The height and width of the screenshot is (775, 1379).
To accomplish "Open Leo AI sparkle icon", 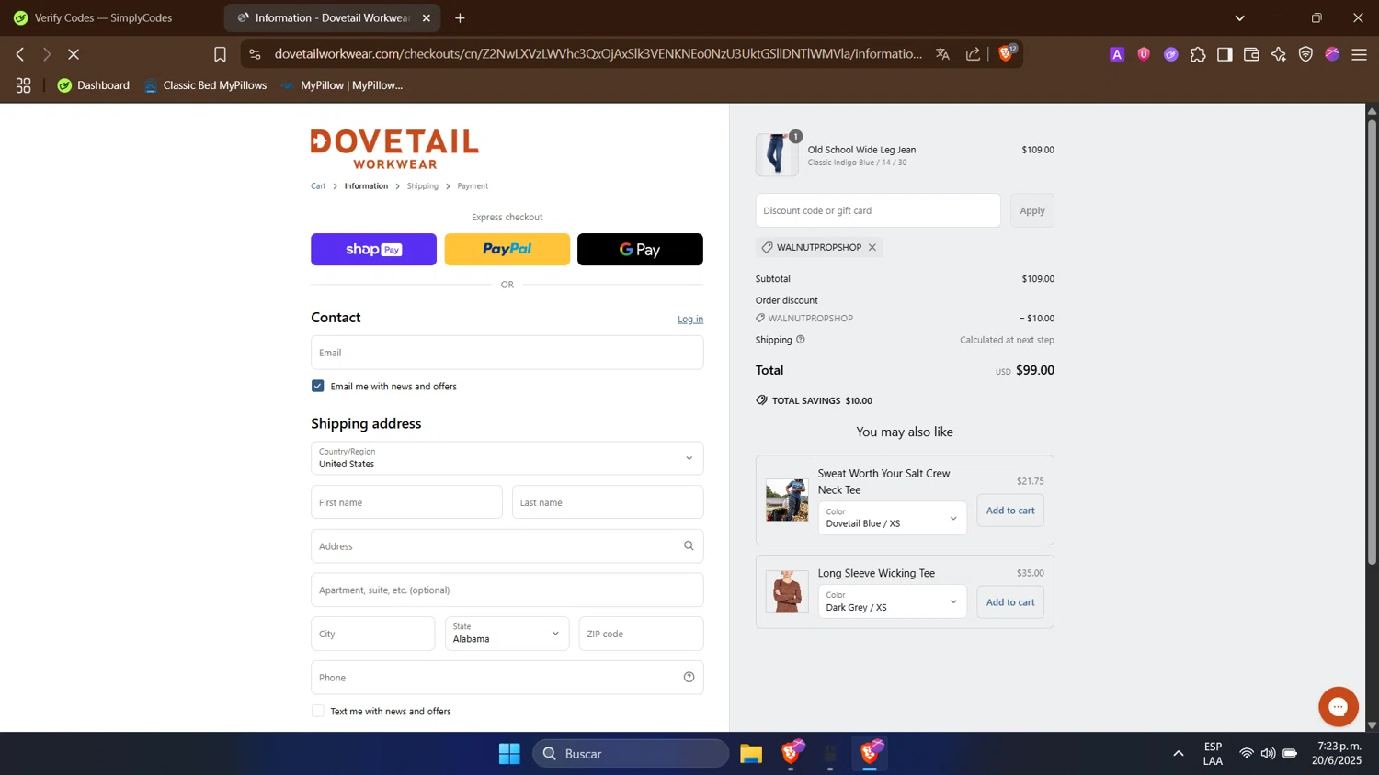I will [x=1279, y=54].
